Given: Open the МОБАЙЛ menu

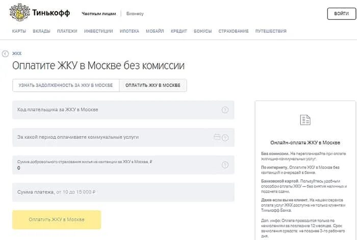Looking at the screenshot, I should [x=155, y=31].
